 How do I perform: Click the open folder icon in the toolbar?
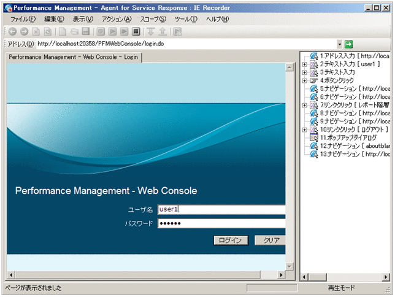coord(74,31)
